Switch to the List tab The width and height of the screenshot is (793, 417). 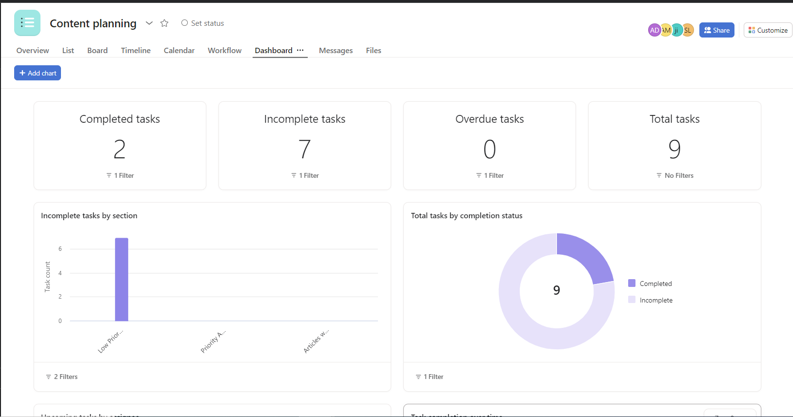click(68, 51)
